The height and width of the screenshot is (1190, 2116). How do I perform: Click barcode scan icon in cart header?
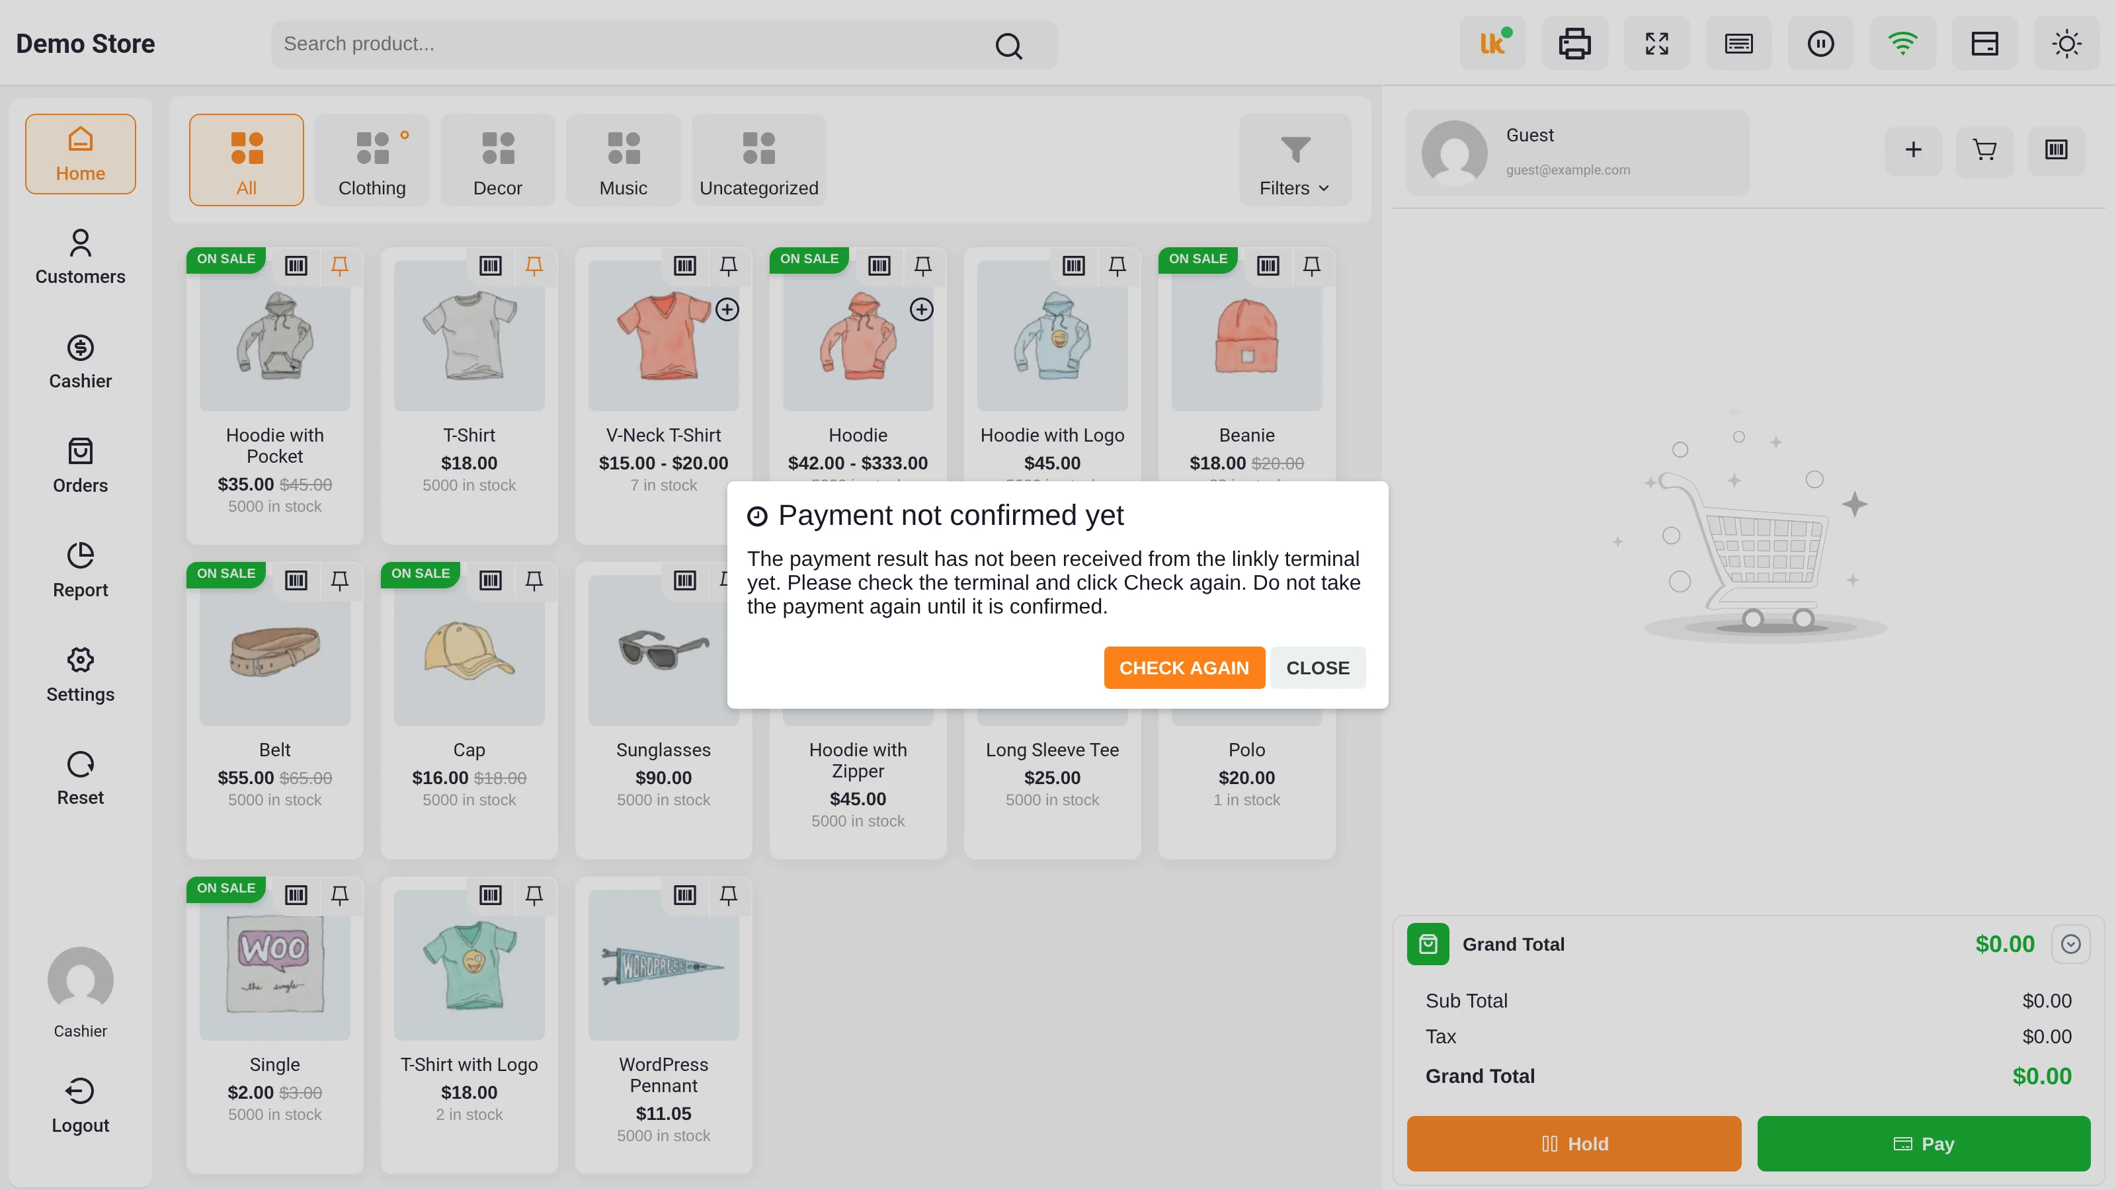click(x=2056, y=149)
